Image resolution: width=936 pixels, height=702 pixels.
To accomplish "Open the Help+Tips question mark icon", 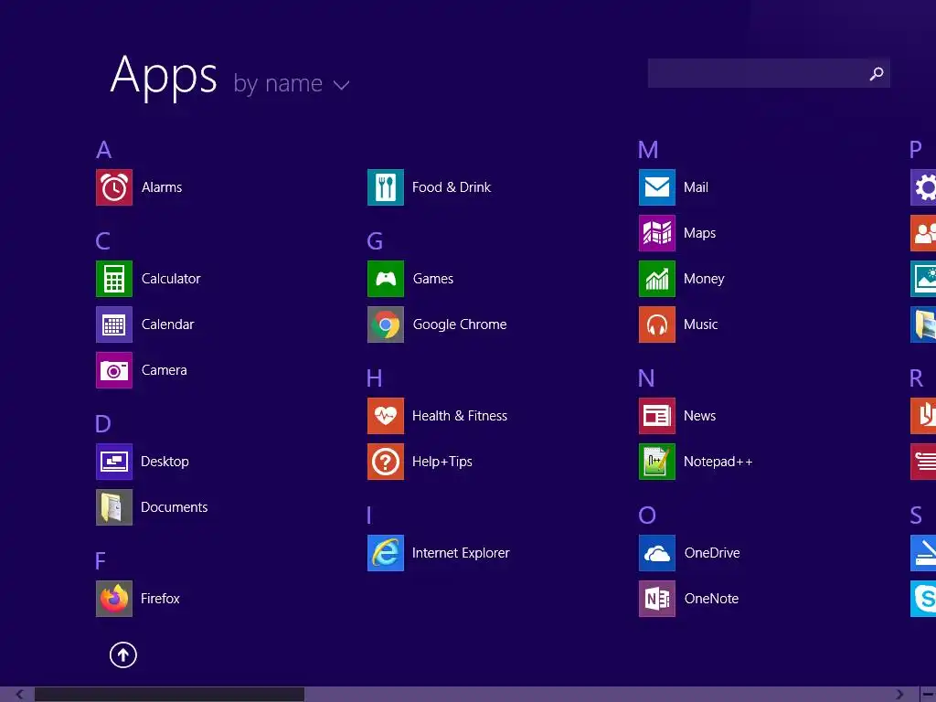I will [386, 462].
